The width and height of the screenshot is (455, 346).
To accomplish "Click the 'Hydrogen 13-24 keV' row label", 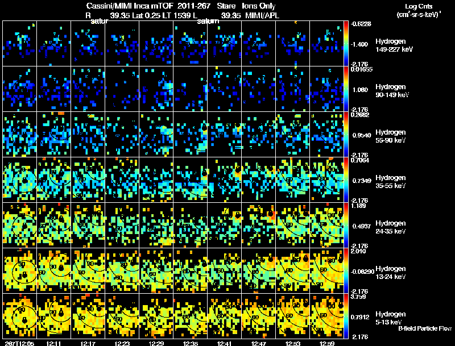I will tap(391, 273).
